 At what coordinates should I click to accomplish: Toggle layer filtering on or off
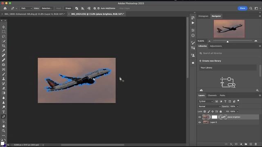pos(238,101)
